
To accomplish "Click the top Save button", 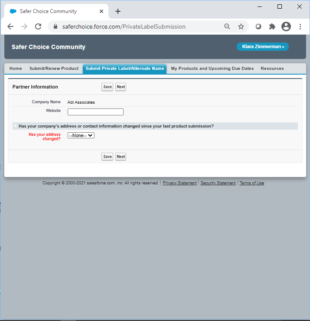I will pyautogui.click(x=107, y=87).
